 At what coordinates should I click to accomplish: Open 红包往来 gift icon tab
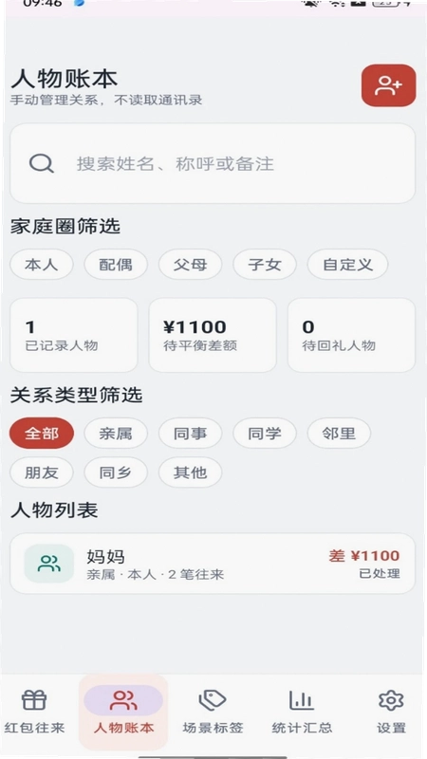click(34, 700)
